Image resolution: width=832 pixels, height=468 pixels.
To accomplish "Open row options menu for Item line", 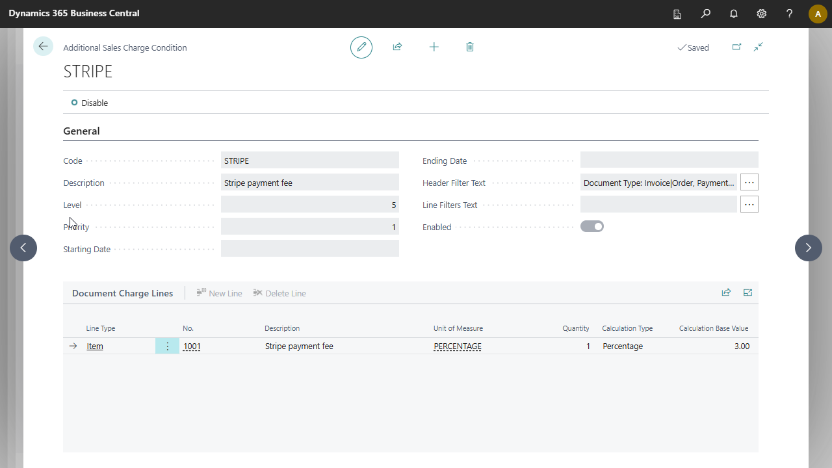I will pyautogui.click(x=167, y=346).
